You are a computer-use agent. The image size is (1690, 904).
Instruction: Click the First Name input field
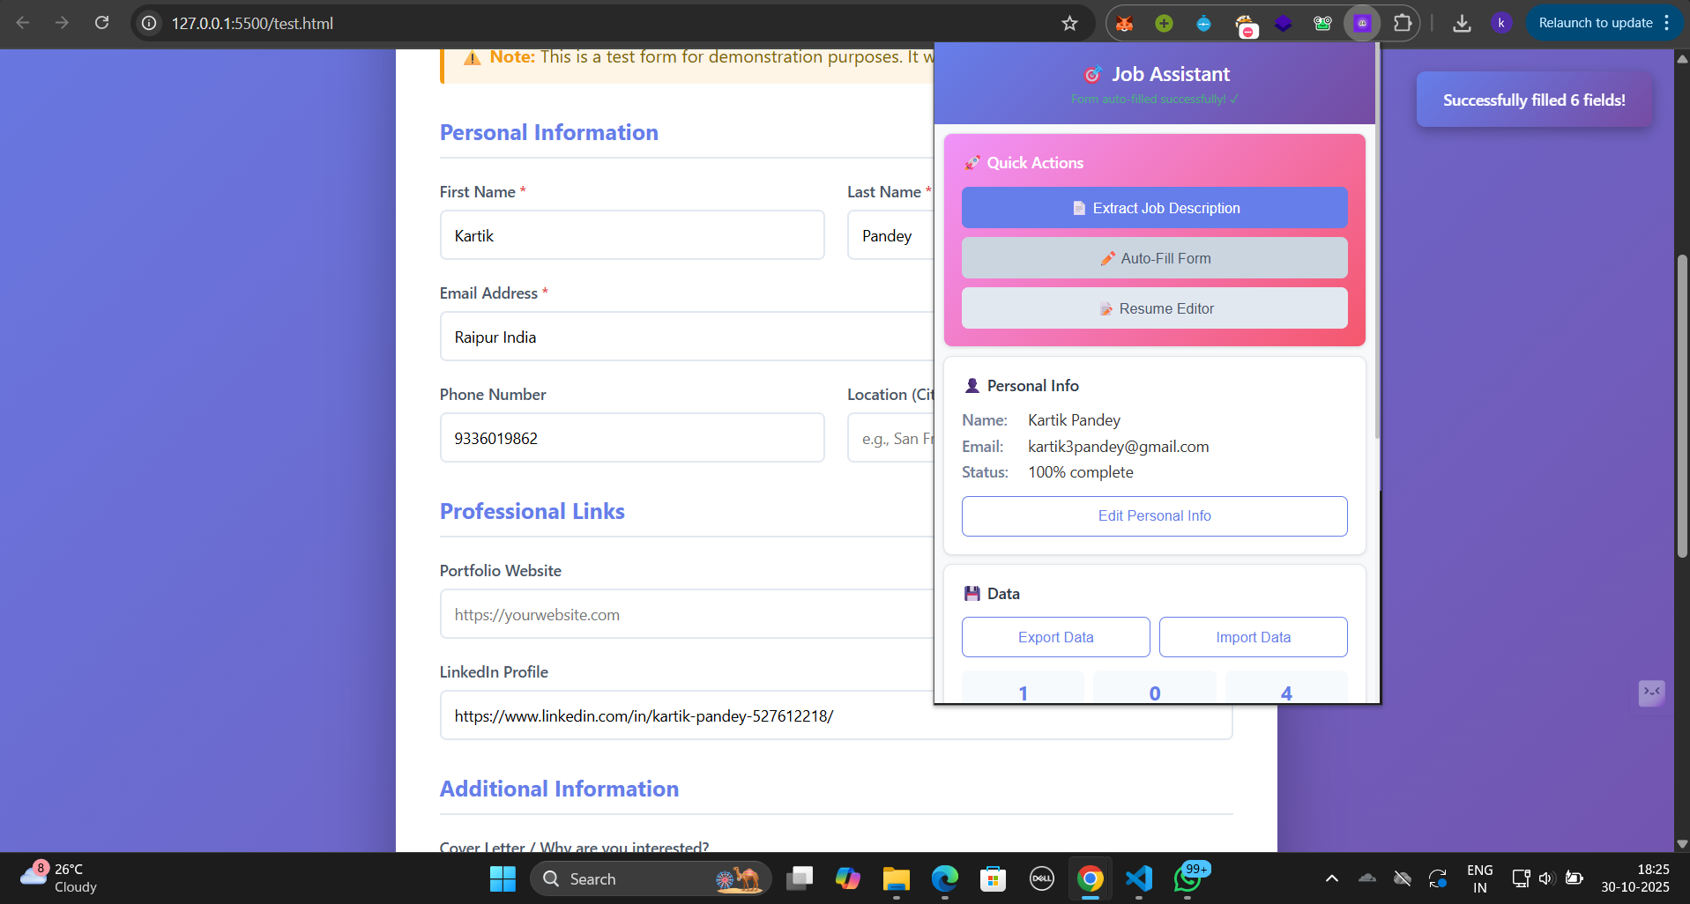pos(632,235)
